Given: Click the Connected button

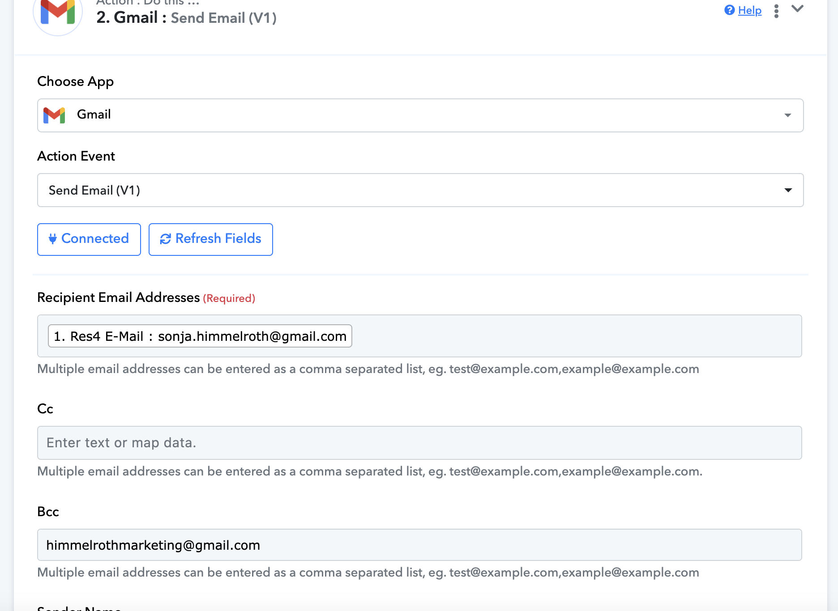Looking at the screenshot, I should click(x=89, y=239).
